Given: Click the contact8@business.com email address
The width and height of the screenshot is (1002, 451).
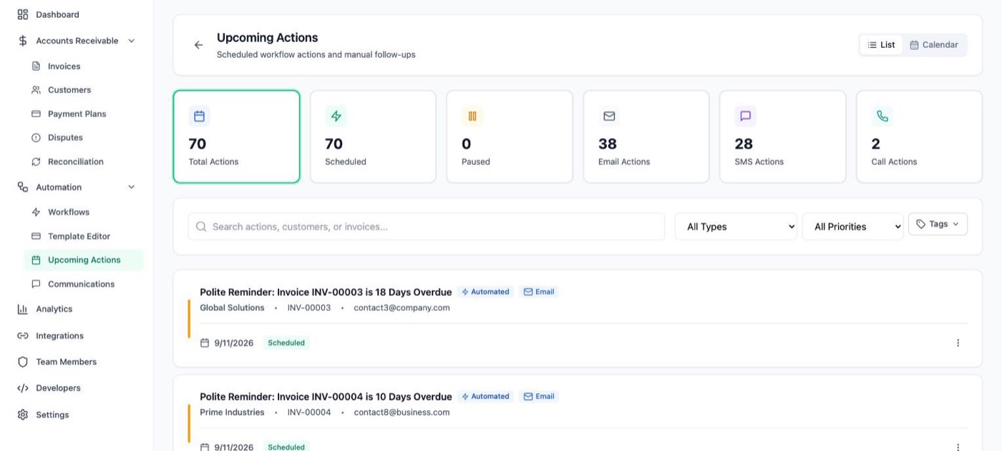Looking at the screenshot, I should click(x=402, y=412).
